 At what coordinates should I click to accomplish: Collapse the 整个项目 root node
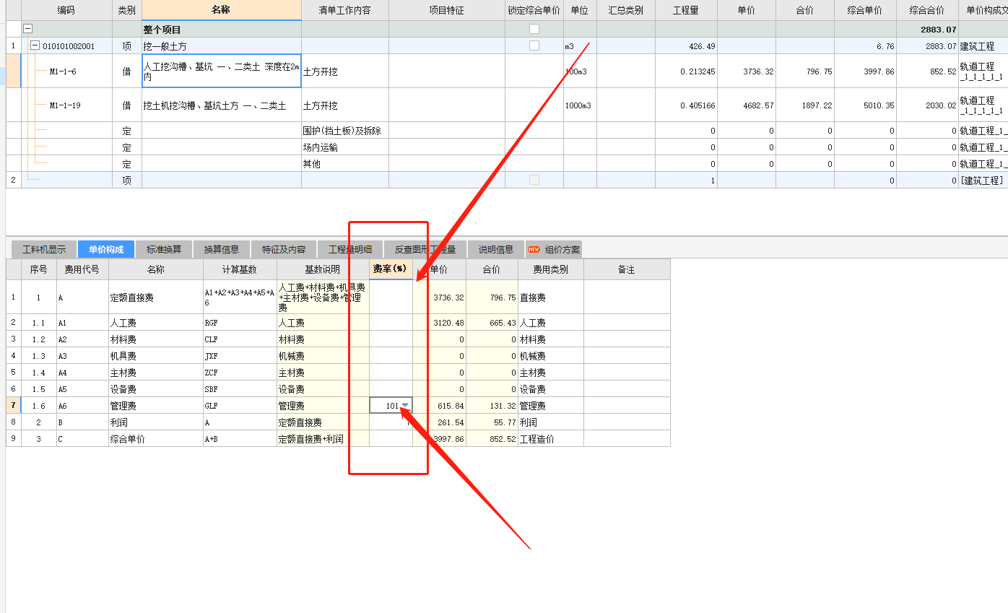28,29
